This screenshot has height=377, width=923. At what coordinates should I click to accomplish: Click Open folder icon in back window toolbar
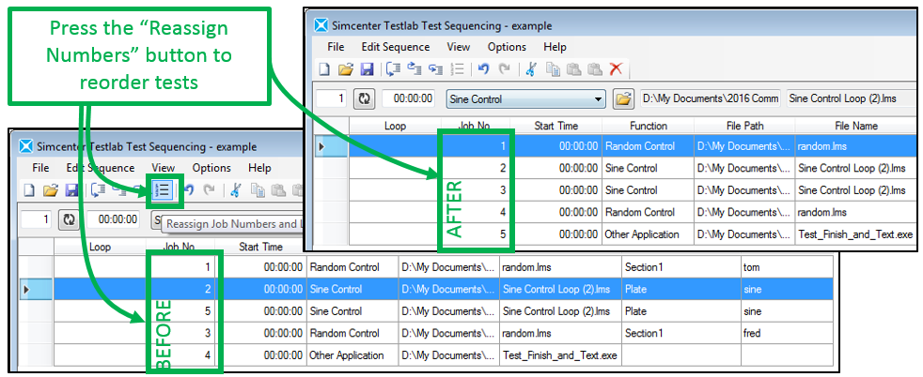(x=51, y=190)
